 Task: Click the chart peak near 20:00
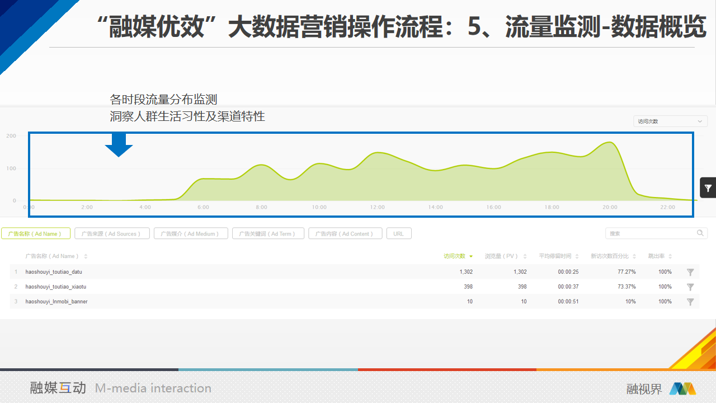pos(610,143)
